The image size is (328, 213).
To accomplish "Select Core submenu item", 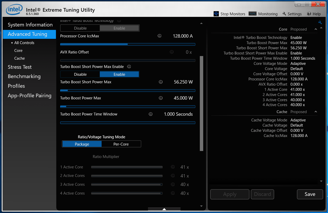I will (x=18, y=51).
